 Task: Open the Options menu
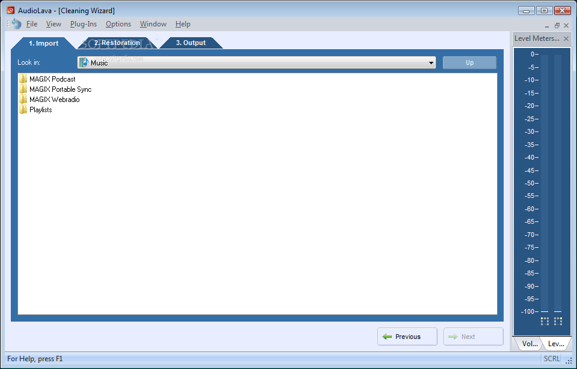(x=118, y=24)
